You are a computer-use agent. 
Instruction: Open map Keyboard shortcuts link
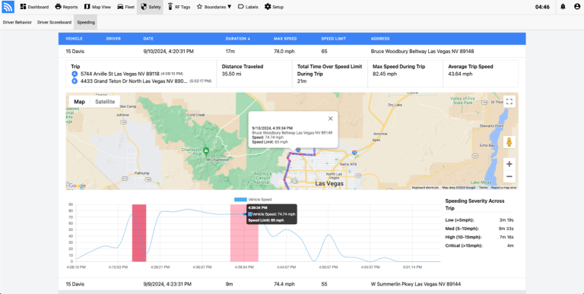point(425,188)
